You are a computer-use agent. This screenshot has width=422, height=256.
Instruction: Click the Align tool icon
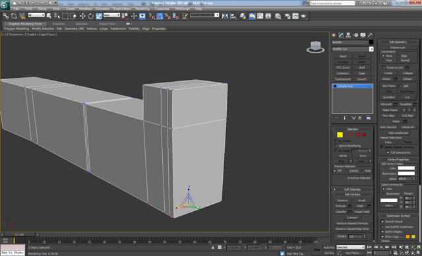click(x=233, y=16)
